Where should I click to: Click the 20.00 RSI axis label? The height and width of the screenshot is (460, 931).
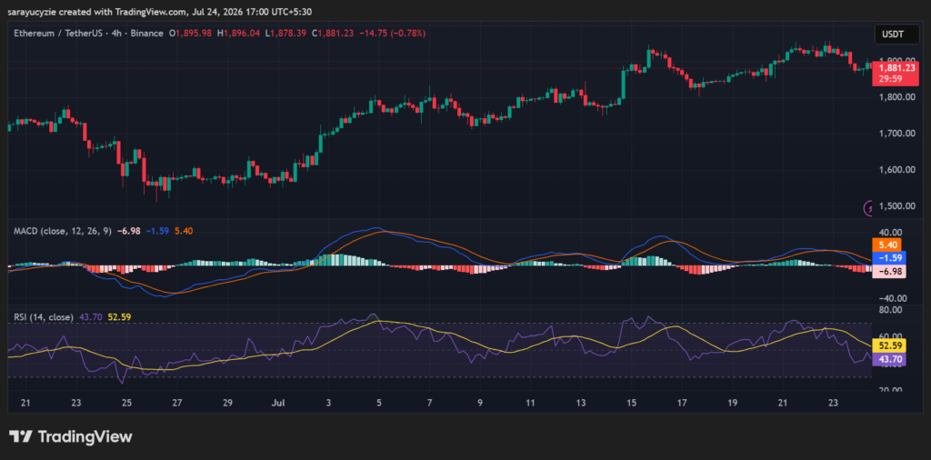tap(892, 389)
